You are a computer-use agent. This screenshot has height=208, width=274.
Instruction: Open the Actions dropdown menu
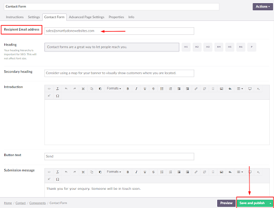[x=263, y=6]
